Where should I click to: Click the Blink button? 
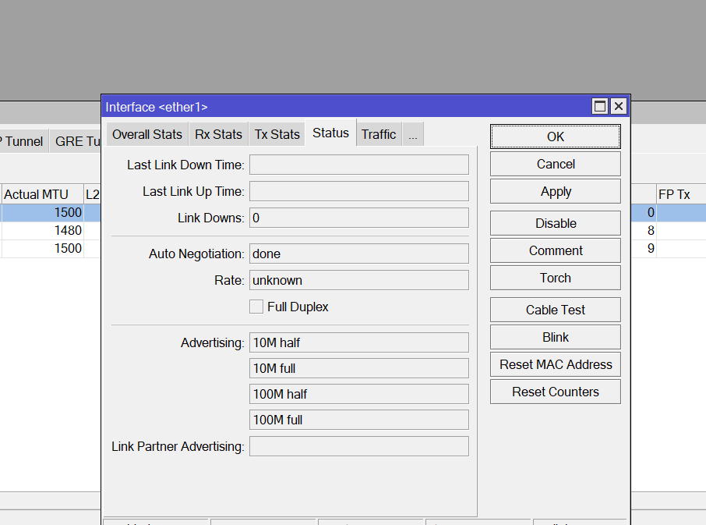tap(555, 337)
